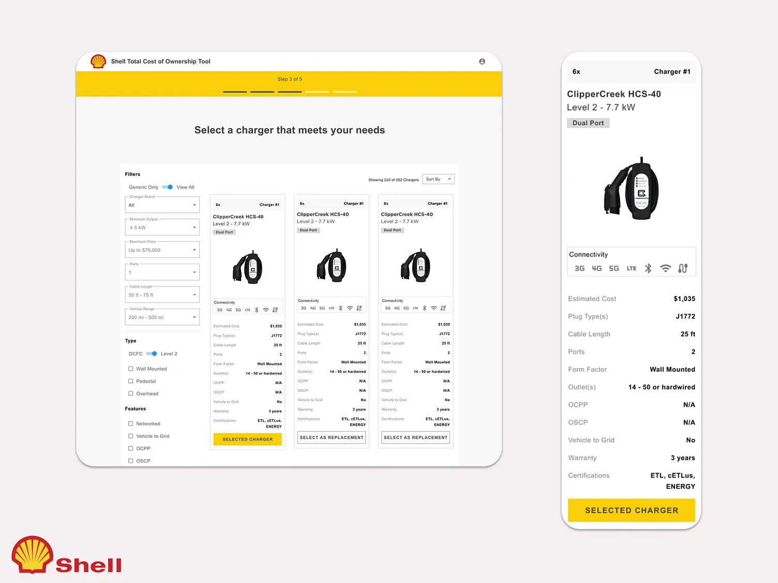Click 5G icon on tablet's selected charger card
This screenshot has height=583, width=778.
pyautogui.click(x=238, y=310)
